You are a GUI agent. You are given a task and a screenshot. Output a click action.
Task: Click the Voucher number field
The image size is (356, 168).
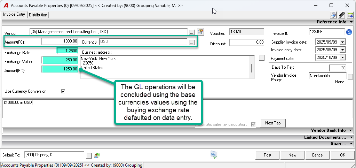pos(247,32)
